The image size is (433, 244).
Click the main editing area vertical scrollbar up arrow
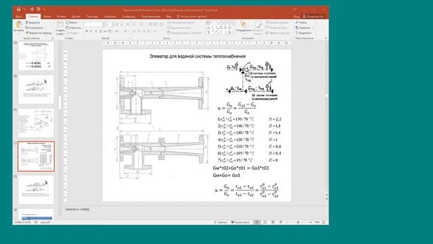click(x=327, y=42)
